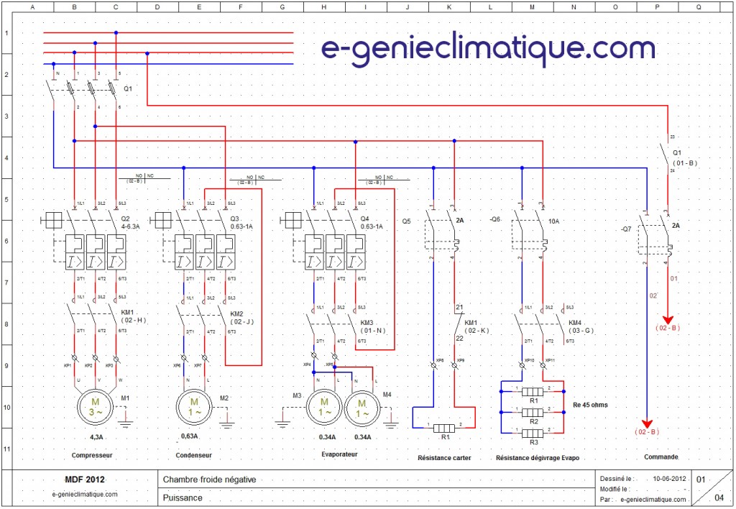Select the Q7 2A circuit breaker symbol
Viewport: 736px width, 509px height.
click(x=656, y=237)
